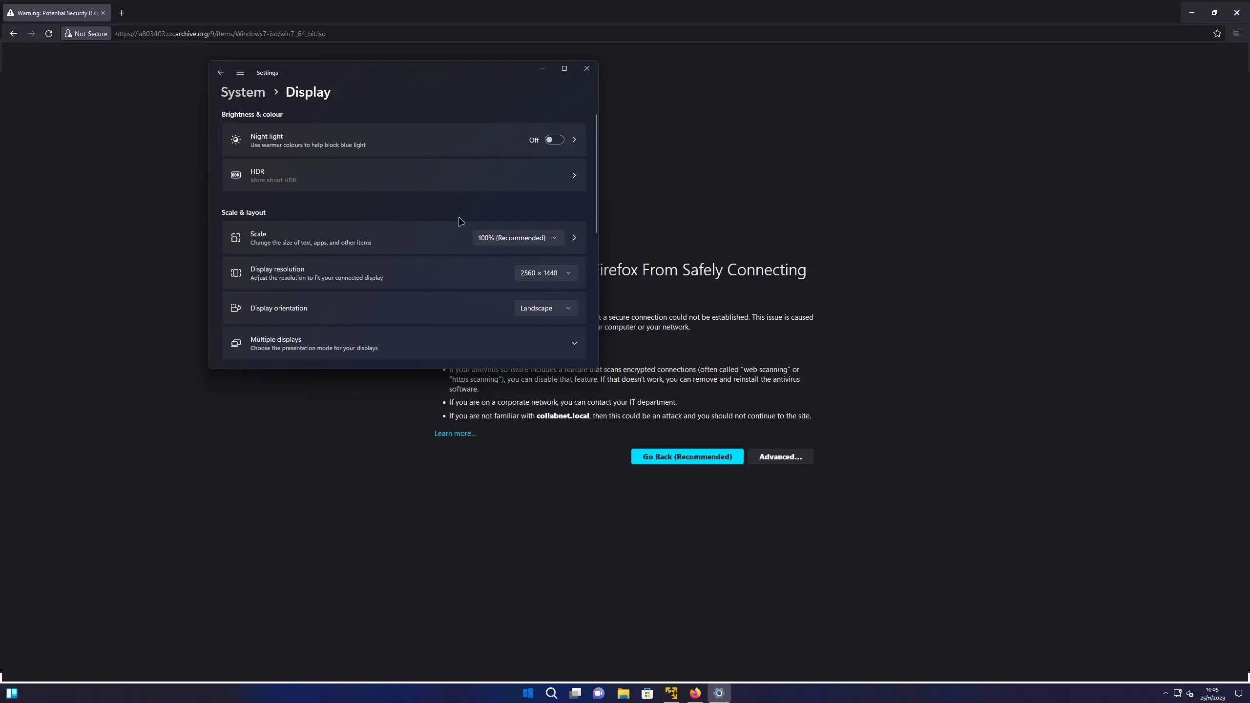Image resolution: width=1250 pixels, height=703 pixels.
Task: Open Firefox application menu
Action: tap(1236, 34)
